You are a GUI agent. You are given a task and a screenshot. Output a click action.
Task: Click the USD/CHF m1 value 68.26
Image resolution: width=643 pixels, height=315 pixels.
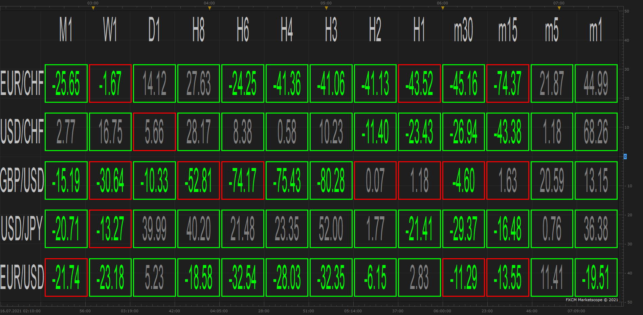coord(596,132)
